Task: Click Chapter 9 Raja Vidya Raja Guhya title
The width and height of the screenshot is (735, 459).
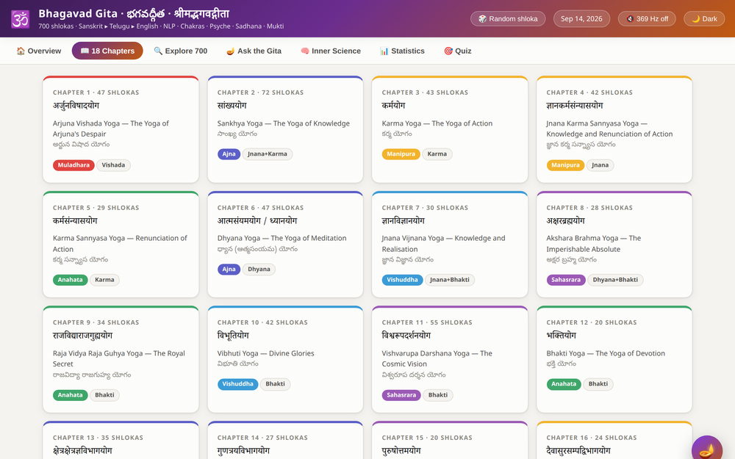Action: pos(119,359)
